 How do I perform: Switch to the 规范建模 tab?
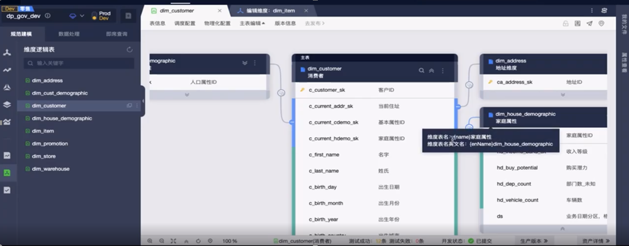coord(21,34)
